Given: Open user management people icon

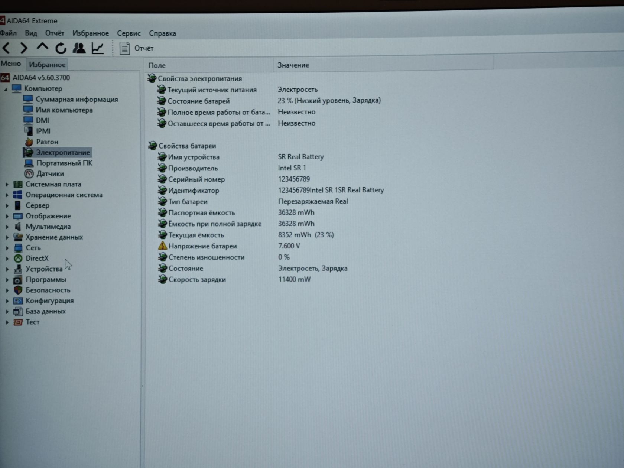Looking at the screenshot, I should [x=79, y=48].
